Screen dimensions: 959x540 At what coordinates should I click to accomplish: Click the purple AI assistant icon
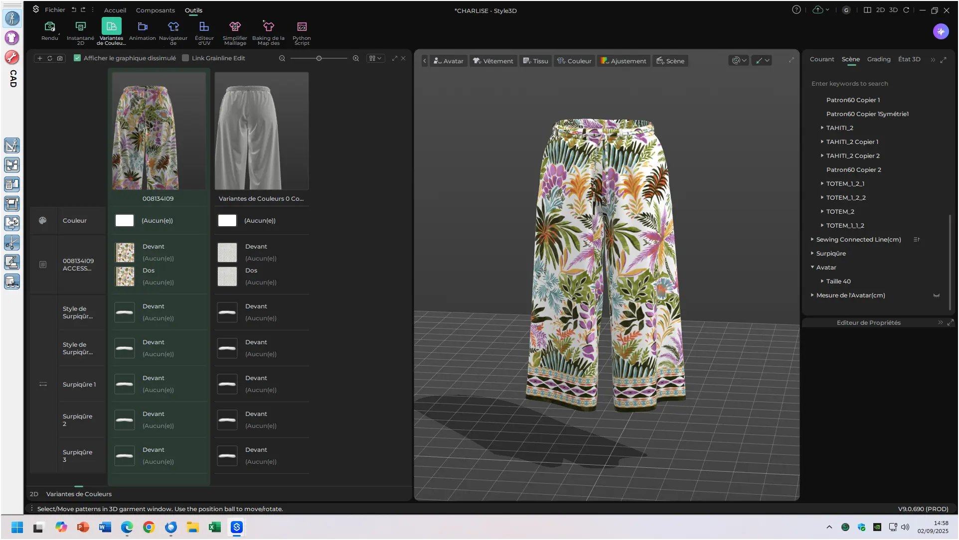click(941, 31)
